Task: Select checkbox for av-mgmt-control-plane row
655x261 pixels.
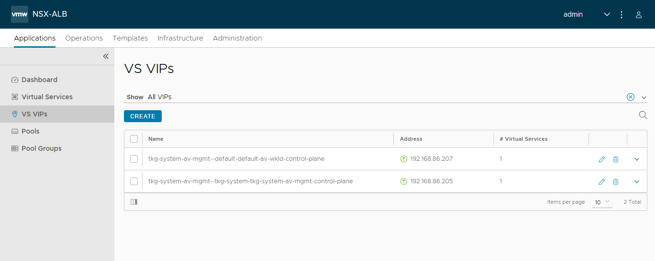Action: 134,181
